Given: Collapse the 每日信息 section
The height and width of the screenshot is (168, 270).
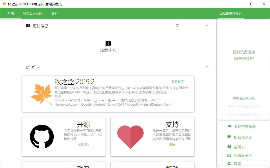Looking at the screenshot, I should click(x=207, y=26).
